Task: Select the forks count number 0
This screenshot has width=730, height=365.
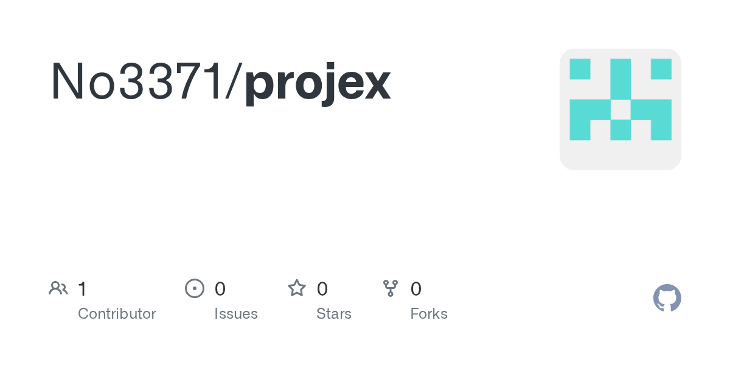Action: click(416, 289)
